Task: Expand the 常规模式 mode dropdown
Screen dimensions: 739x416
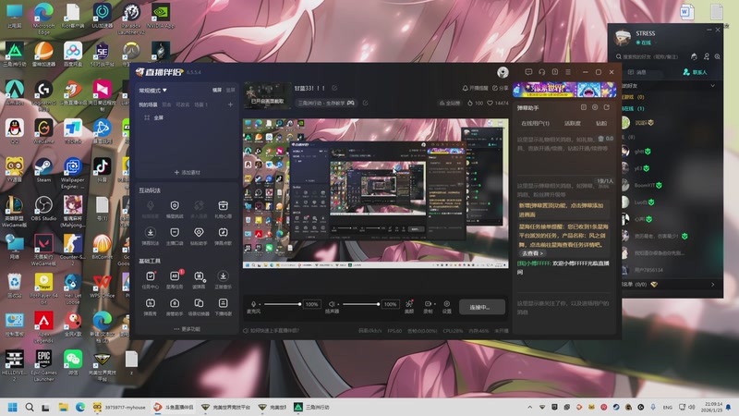Action: (152, 90)
